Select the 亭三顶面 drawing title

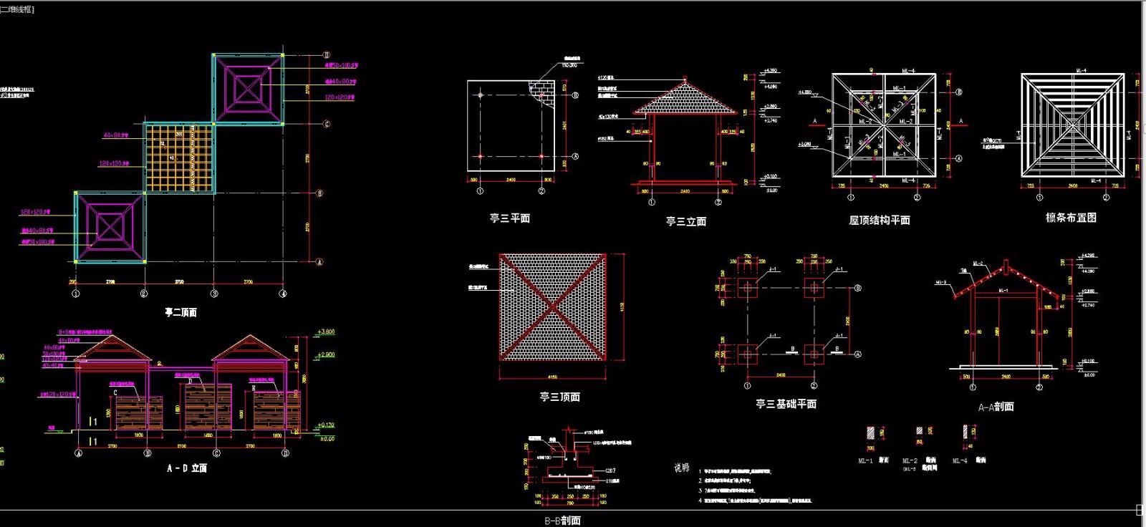[559, 397]
